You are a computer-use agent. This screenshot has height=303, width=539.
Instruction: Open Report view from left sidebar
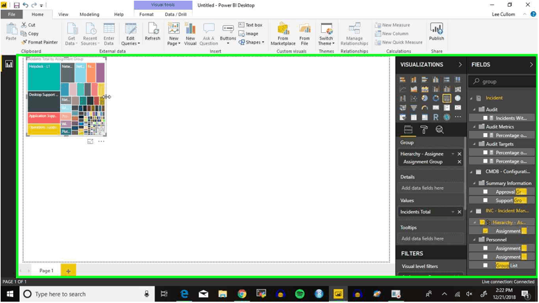coord(9,64)
